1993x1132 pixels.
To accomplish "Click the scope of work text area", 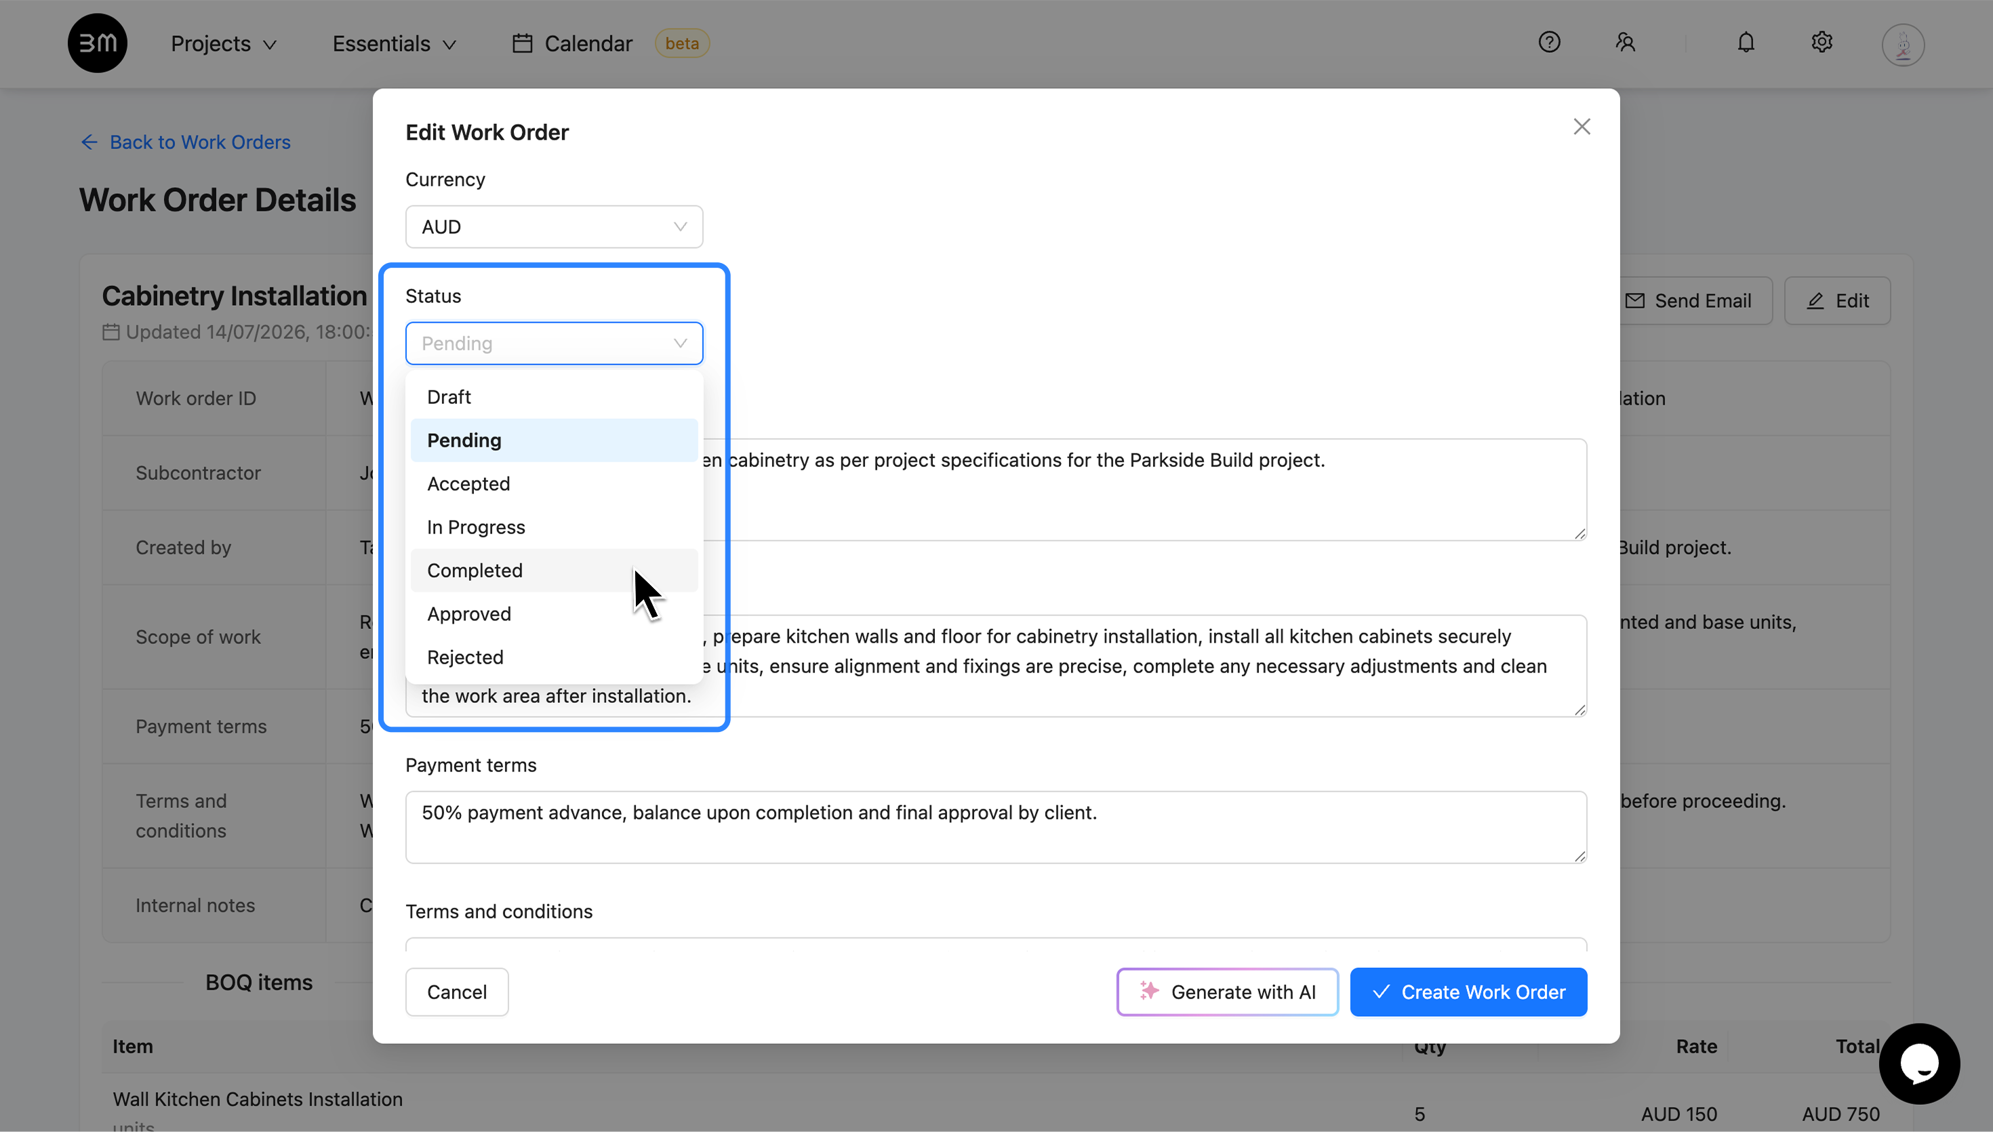I will coord(996,666).
